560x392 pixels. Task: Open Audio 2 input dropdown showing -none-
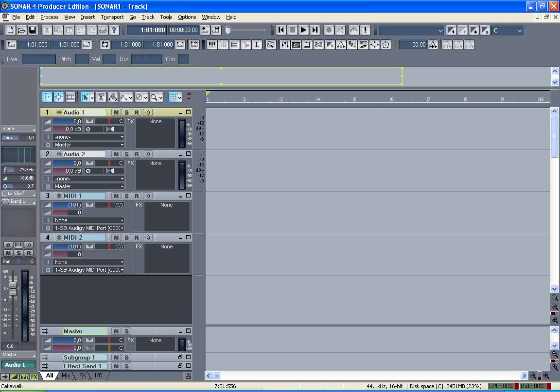point(88,179)
